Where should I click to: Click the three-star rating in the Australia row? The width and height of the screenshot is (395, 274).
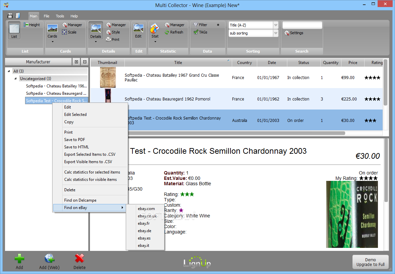370,120
